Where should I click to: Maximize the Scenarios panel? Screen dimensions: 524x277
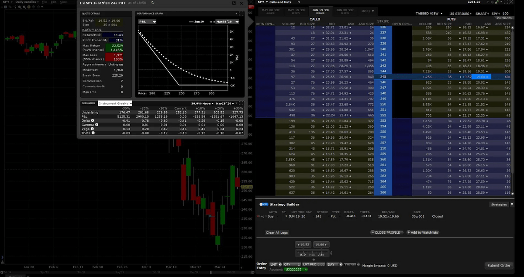tap(242, 103)
